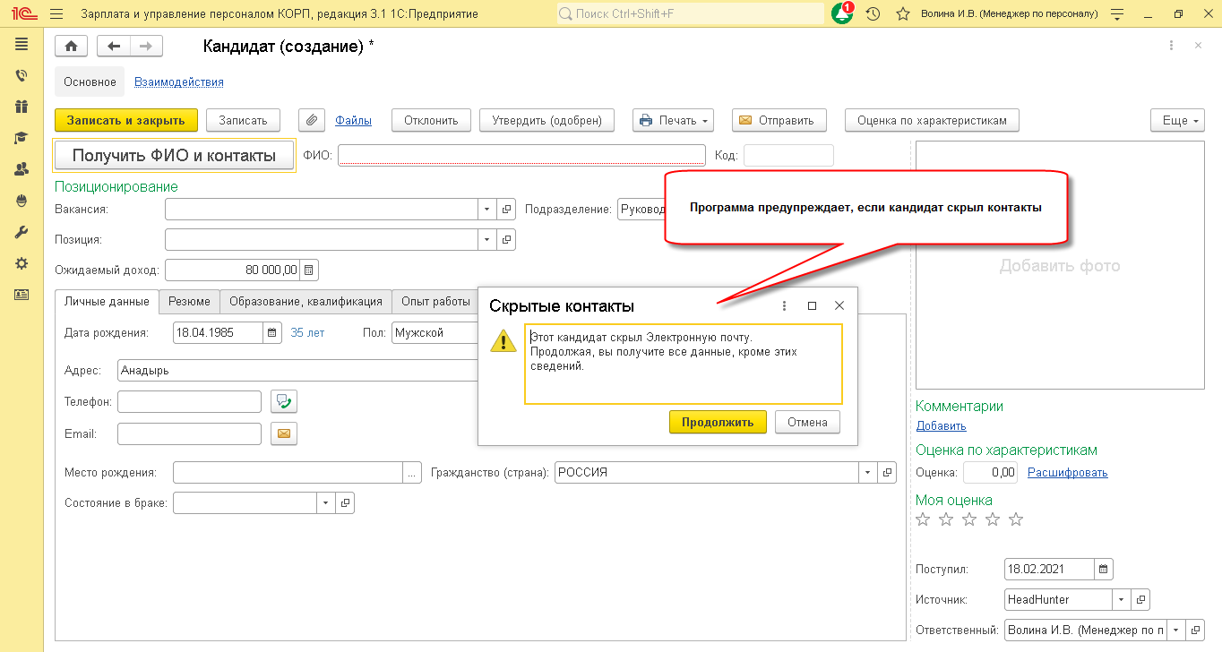1222x652 pixels.
Task: Click the Отмена button in dialog
Action: [x=807, y=422]
